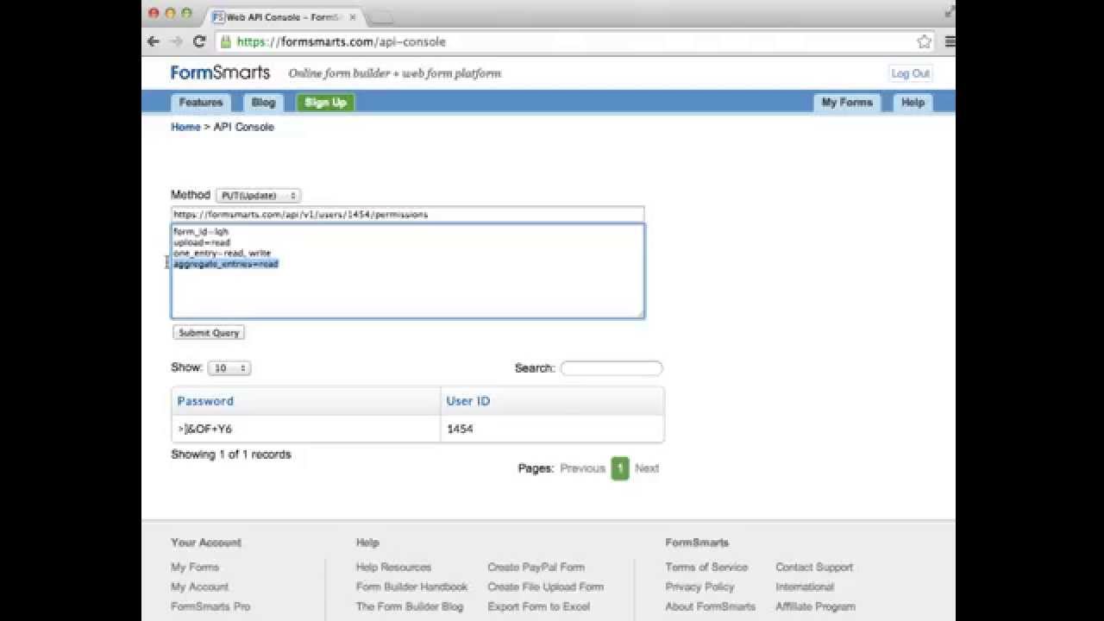Click the Submit Query button
The height and width of the screenshot is (621, 1104).
point(209,332)
